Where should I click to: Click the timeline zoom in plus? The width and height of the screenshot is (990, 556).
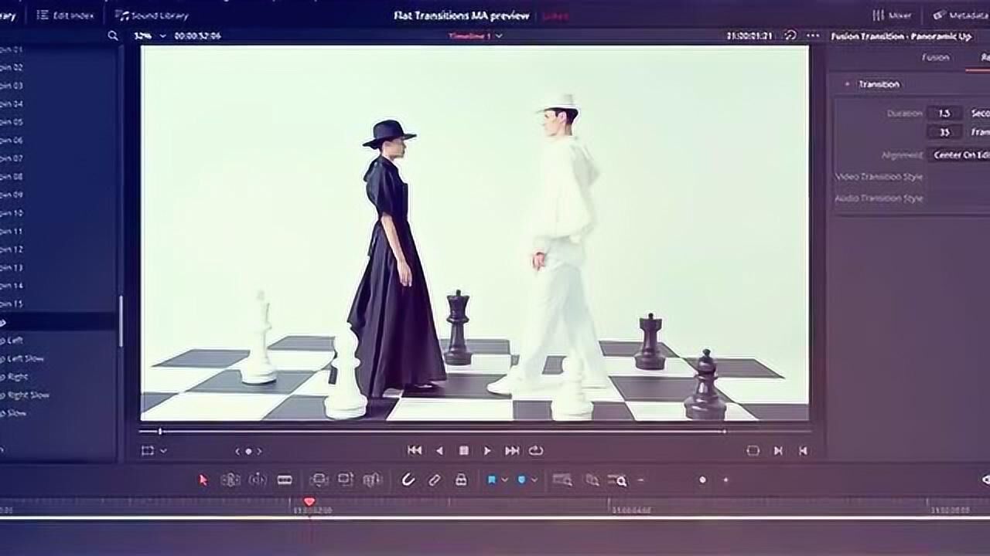725,480
